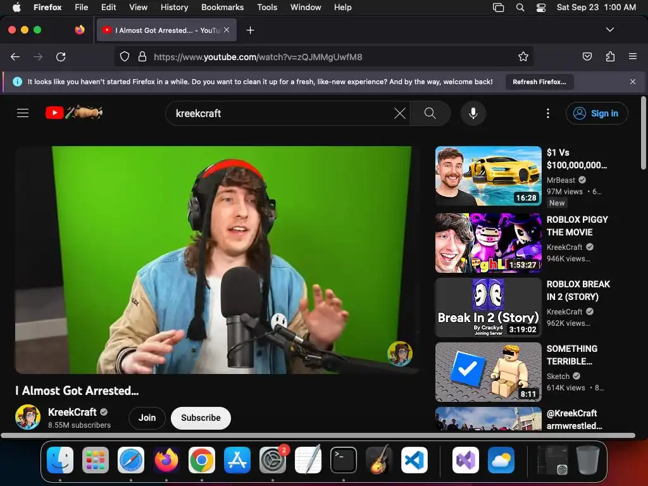Open ROBLOX PIGGY THE MOVIE thumbnail
The height and width of the screenshot is (486, 648).
pos(488,243)
